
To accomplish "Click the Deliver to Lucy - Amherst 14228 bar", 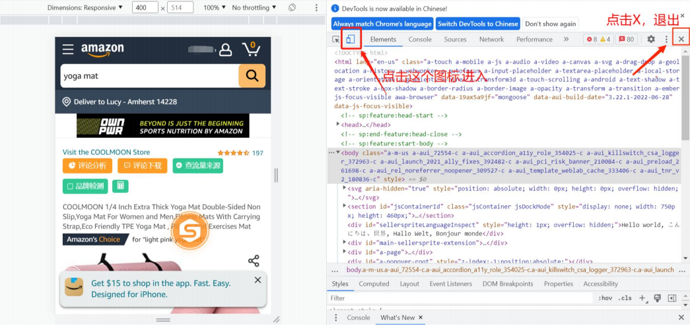I will point(163,102).
